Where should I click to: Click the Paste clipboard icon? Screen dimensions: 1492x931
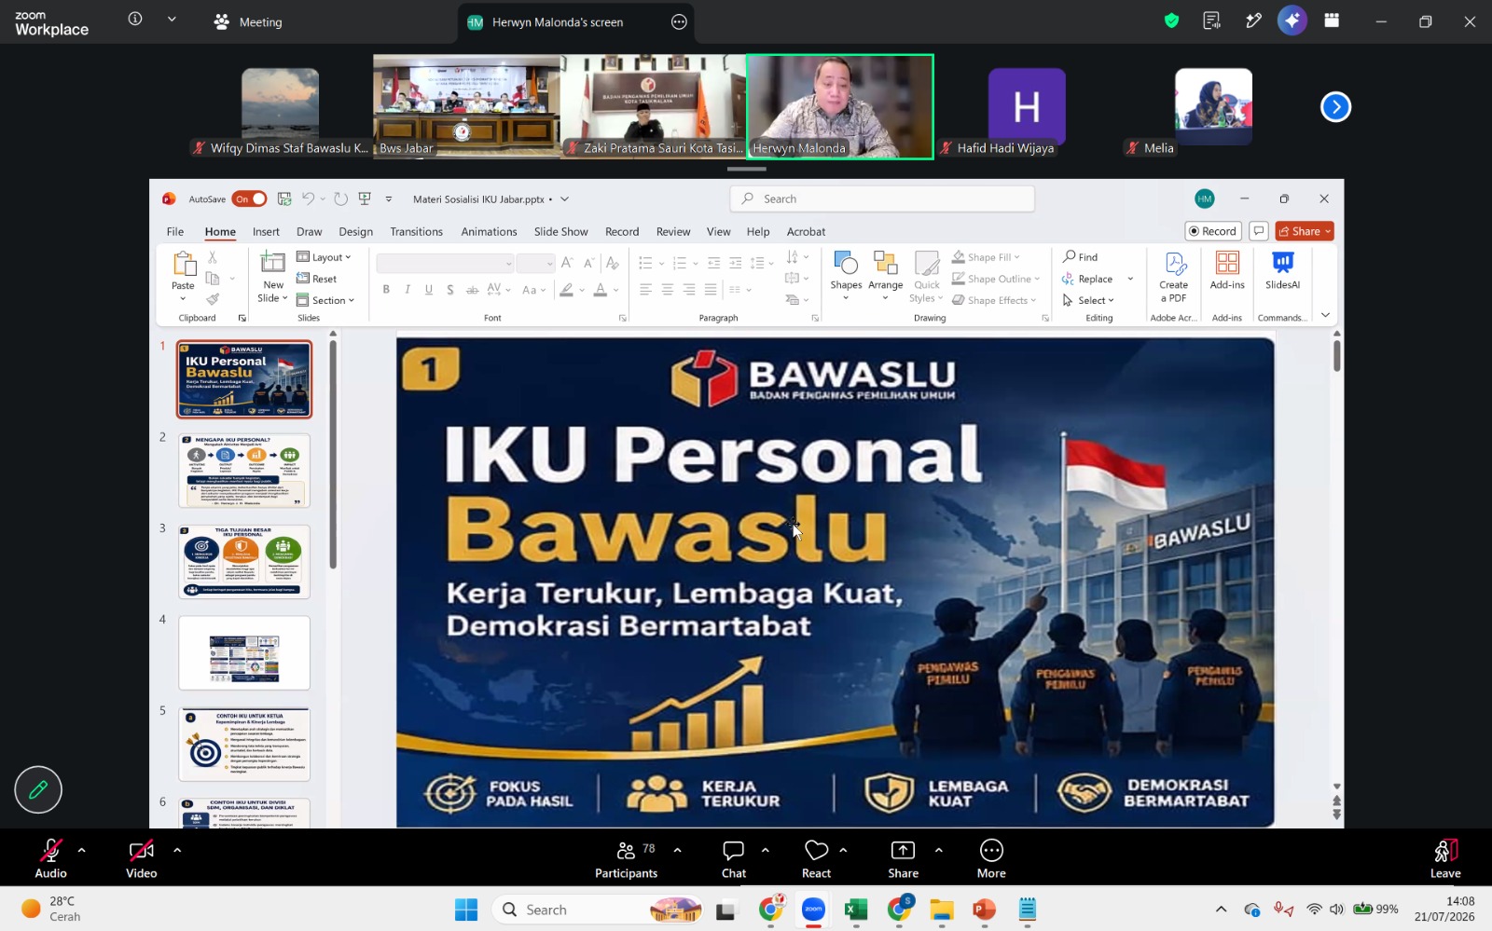[184, 266]
